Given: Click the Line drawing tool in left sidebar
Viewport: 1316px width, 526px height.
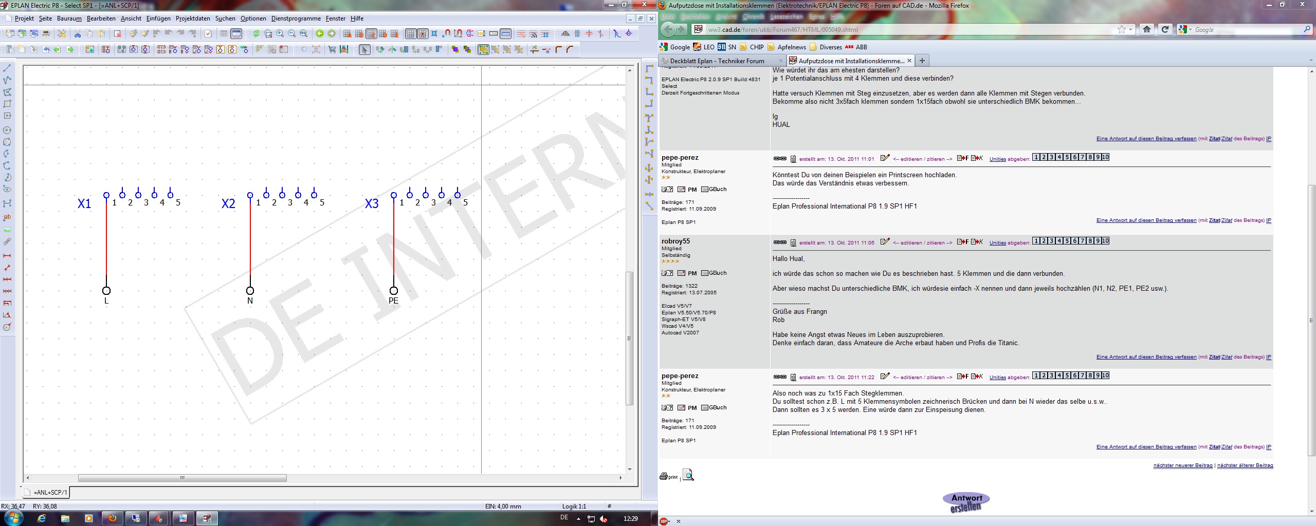Looking at the screenshot, I should (7, 68).
